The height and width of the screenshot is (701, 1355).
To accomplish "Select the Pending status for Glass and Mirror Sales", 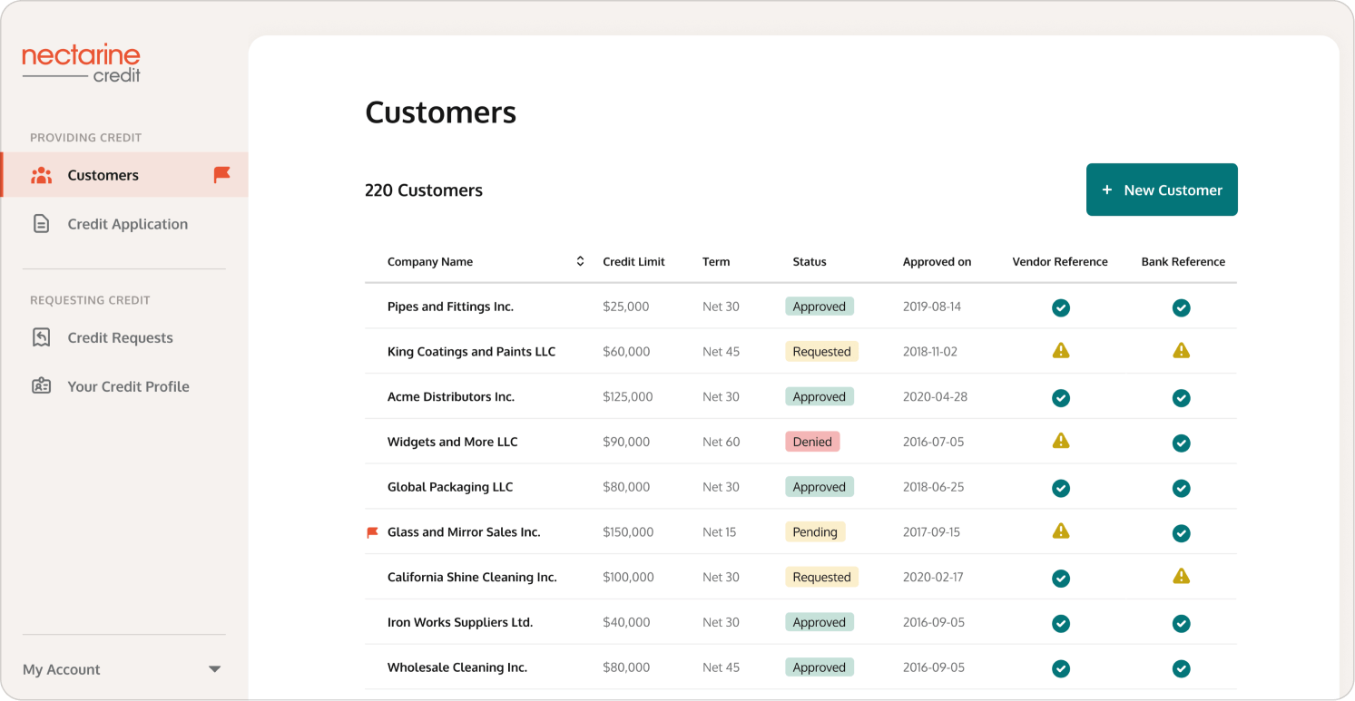I will coord(815,532).
